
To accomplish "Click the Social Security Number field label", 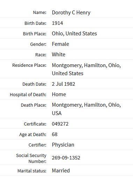I will 31,158.
